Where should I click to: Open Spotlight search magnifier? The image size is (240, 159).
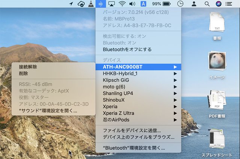coord(207,4)
